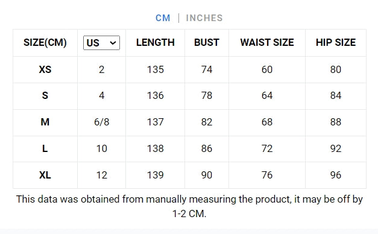Click the manual measuring disclaimer text

point(189,206)
